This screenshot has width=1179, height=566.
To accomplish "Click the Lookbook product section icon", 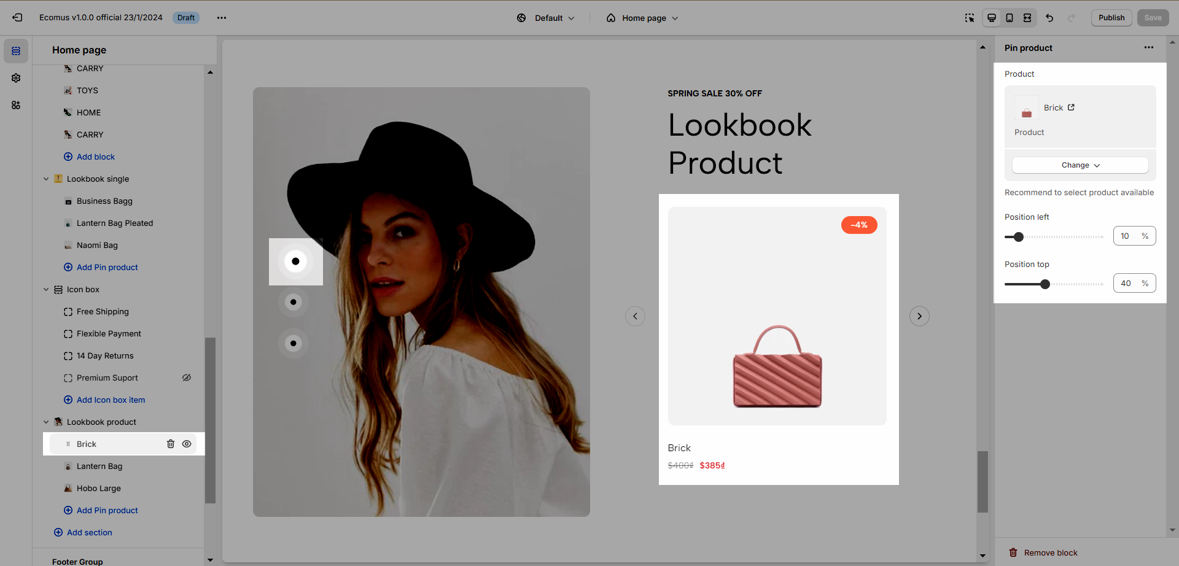I will pyautogui.click(x=58, y=422).
